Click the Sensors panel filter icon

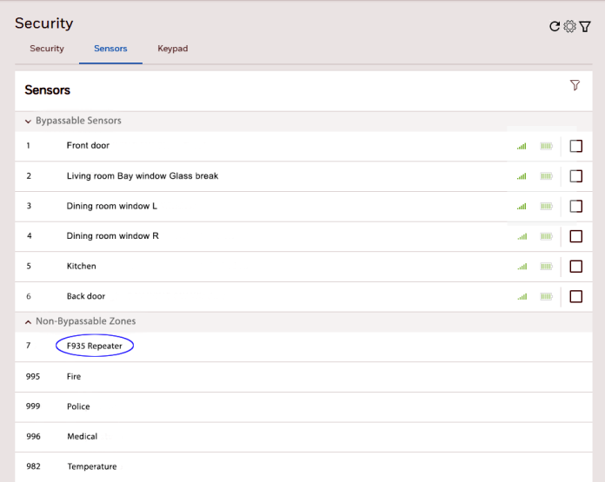pos(575,85)
